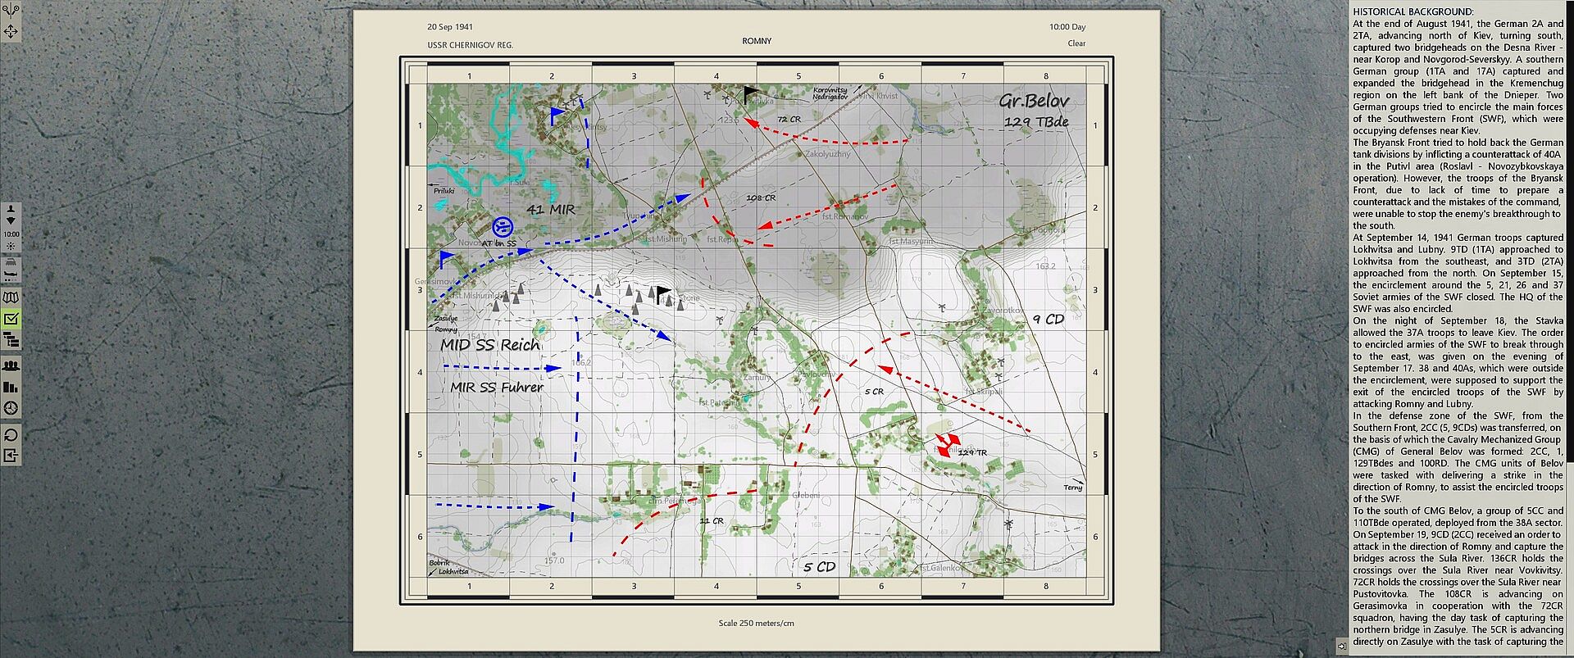
Task: Open the folded map icon in sidebar
Action: pos(11,297)
